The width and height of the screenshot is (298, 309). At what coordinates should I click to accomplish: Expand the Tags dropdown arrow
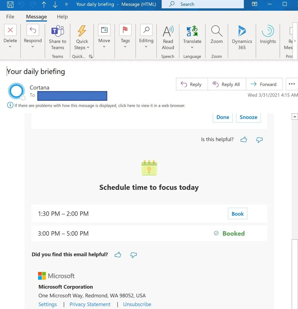pyautogui.click(x=125, y=47)
